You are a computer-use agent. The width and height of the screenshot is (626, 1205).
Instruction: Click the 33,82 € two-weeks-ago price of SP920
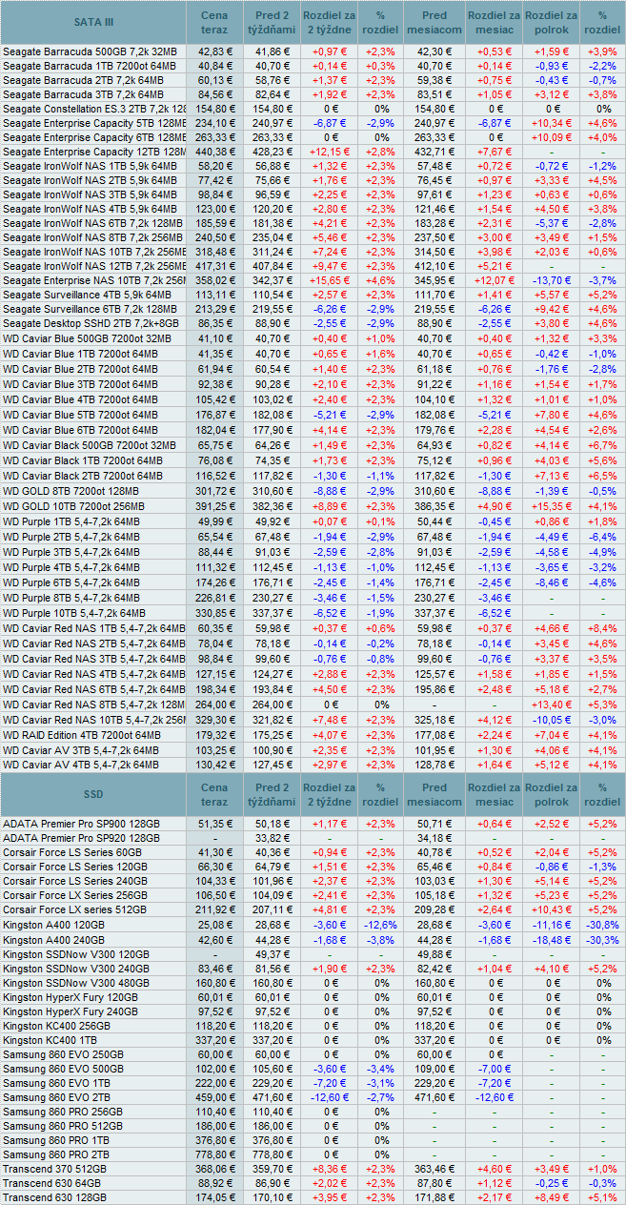(273, 838)
